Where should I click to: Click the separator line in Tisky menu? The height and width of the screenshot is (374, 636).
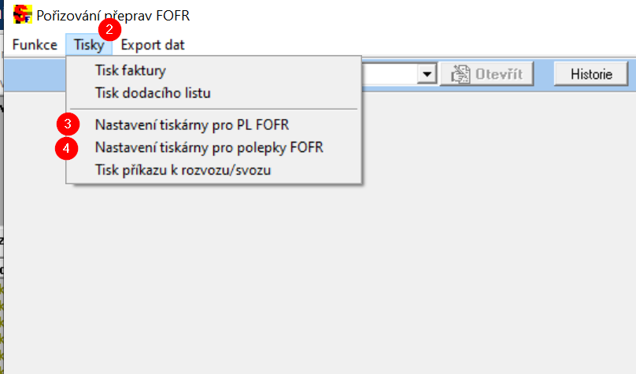click(x=213, y=109)
